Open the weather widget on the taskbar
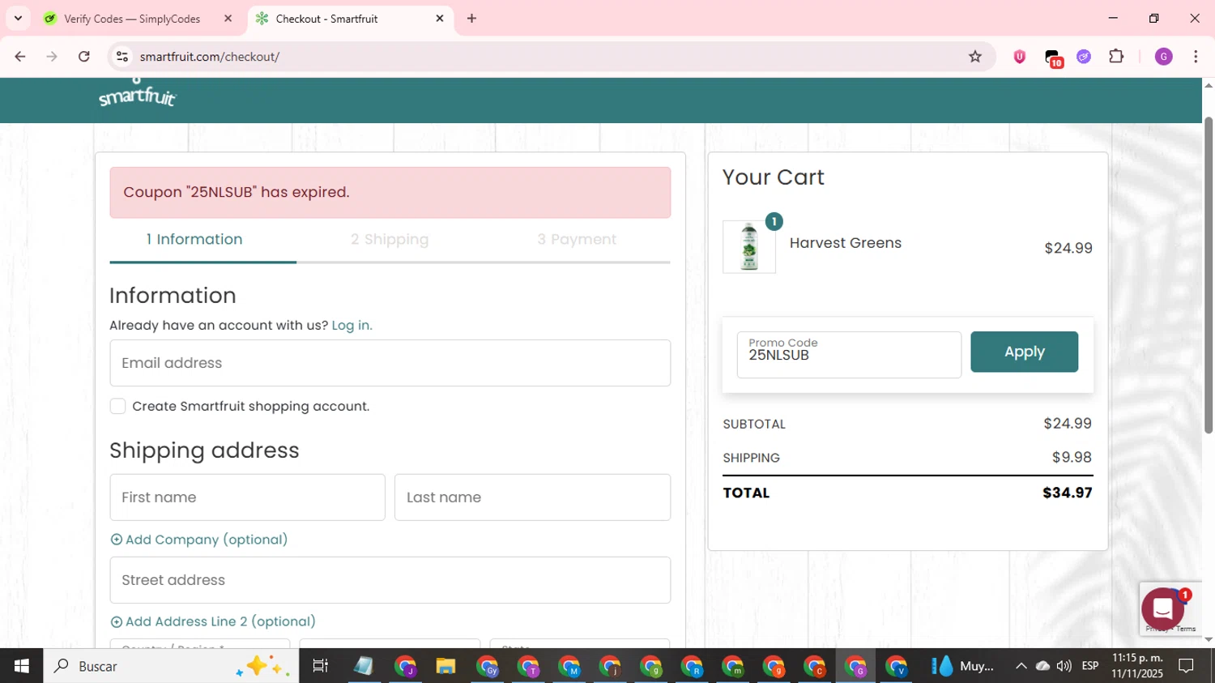Screen dimensions: 1215x683 coord(962,666)
